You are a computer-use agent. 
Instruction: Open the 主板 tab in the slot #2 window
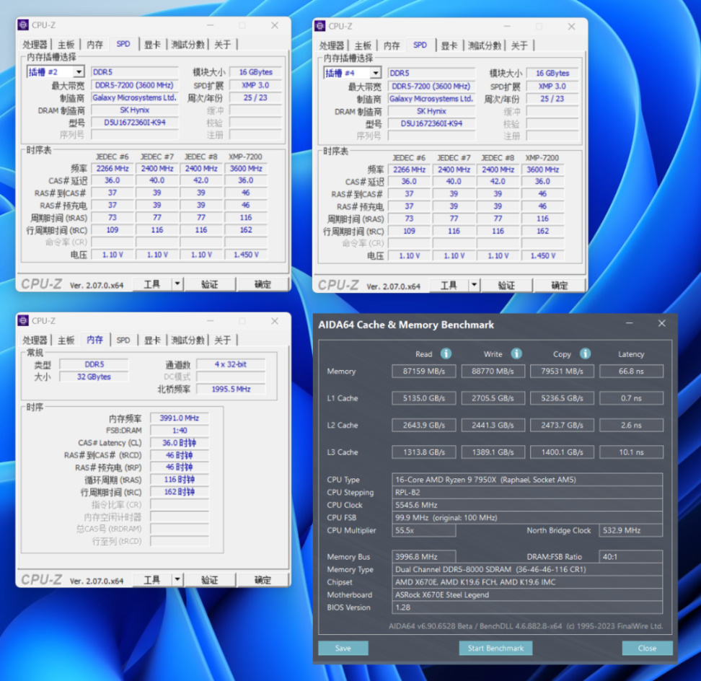coord(66,44)
